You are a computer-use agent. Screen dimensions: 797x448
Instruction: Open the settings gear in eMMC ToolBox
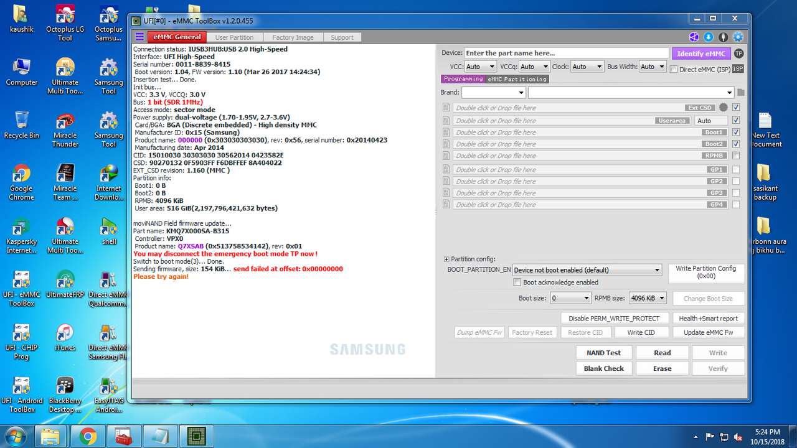(x=738, y=37)
